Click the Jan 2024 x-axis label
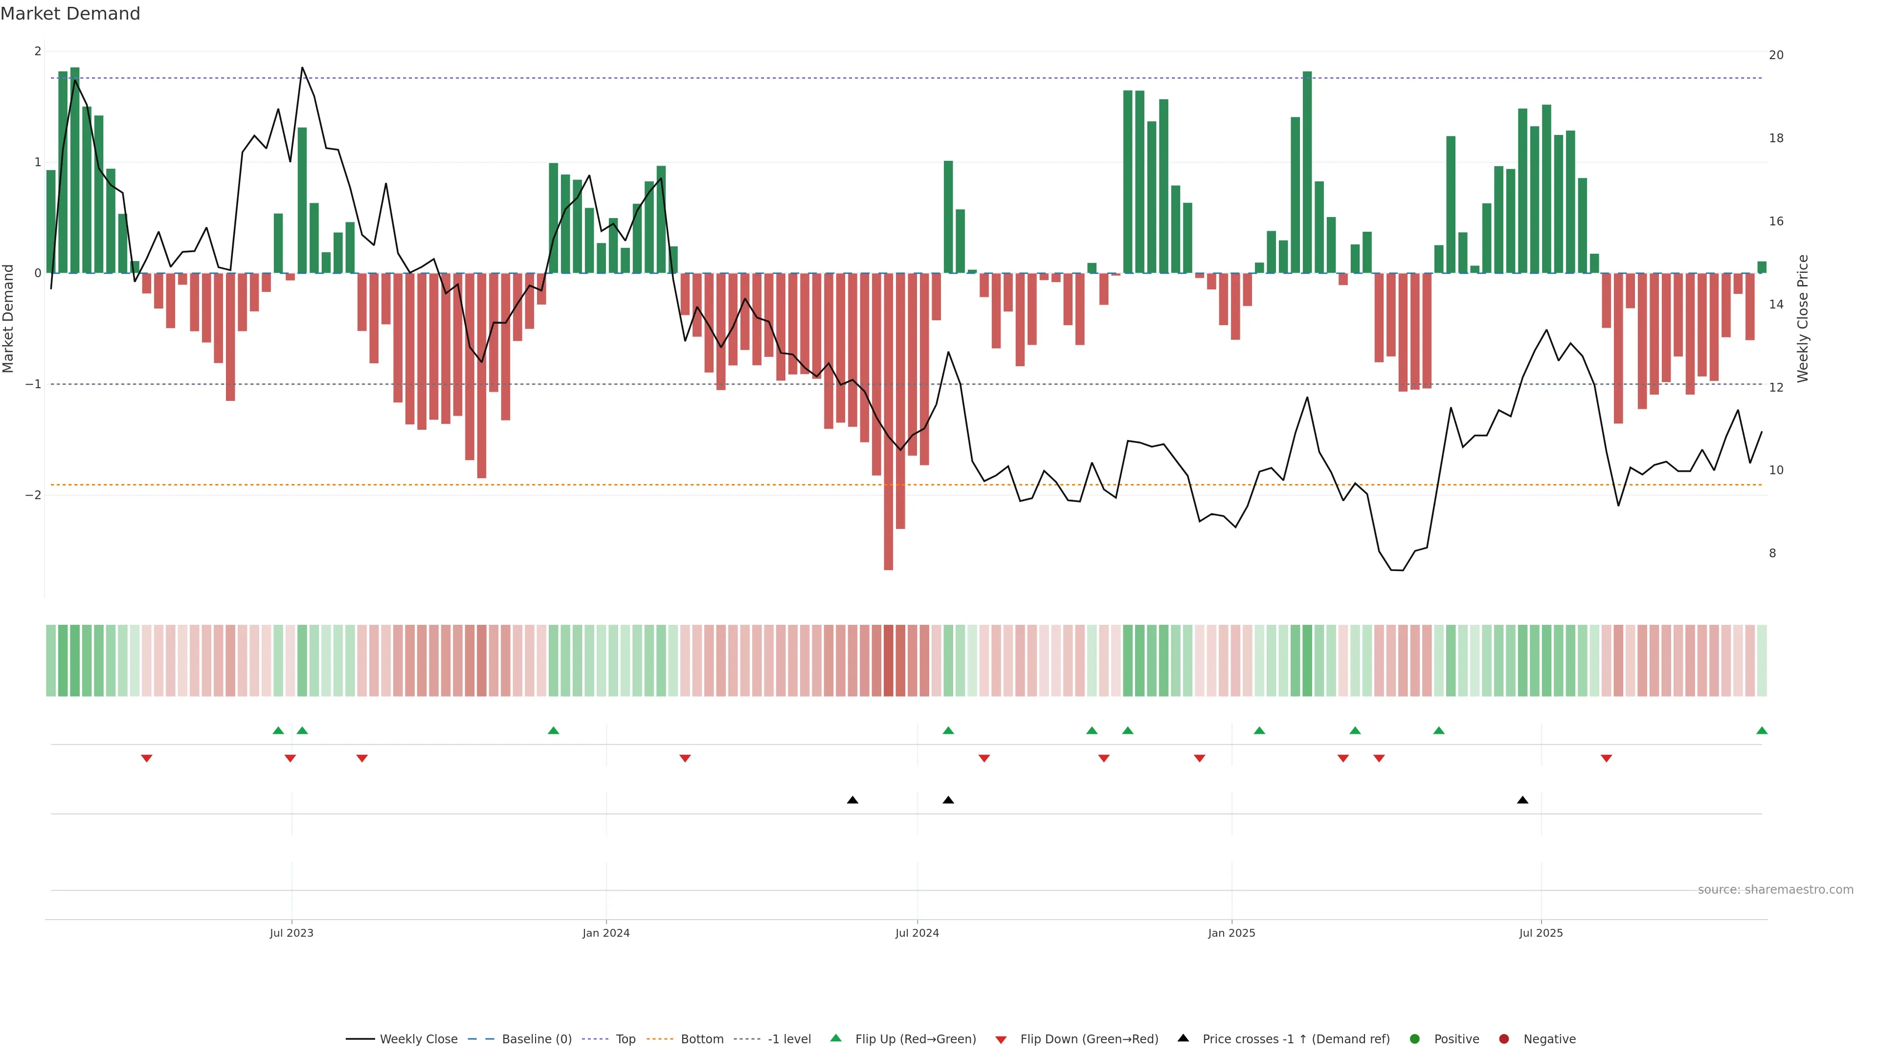This screenshot has width=1878, height=1056. click(x=606, y=934)
